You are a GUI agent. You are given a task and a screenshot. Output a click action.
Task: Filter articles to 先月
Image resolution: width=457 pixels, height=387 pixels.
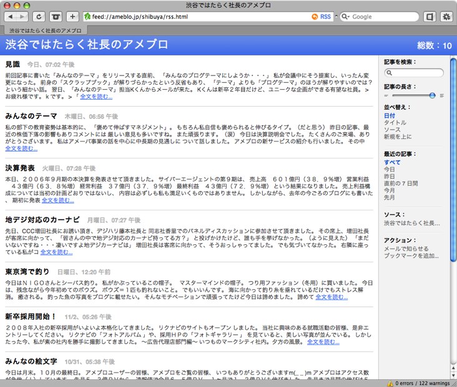coord(390,198)
